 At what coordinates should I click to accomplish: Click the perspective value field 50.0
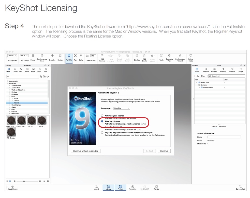[93, 56]
